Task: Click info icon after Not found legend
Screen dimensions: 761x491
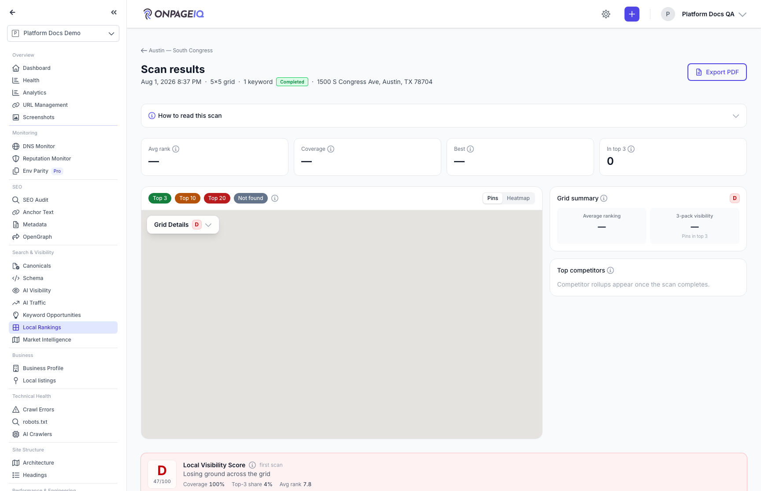Action: coord(275,198)
